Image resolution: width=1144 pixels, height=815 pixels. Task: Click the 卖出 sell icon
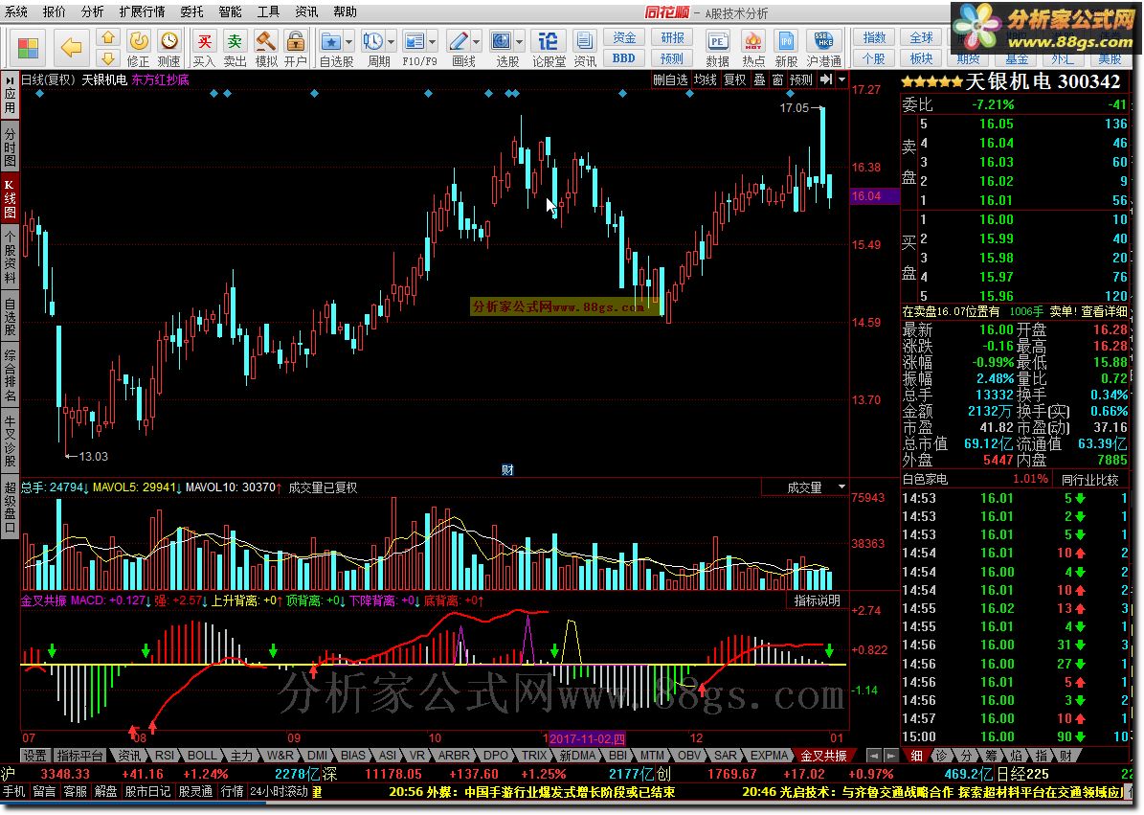pyautogui.click(x=235, y=48)
